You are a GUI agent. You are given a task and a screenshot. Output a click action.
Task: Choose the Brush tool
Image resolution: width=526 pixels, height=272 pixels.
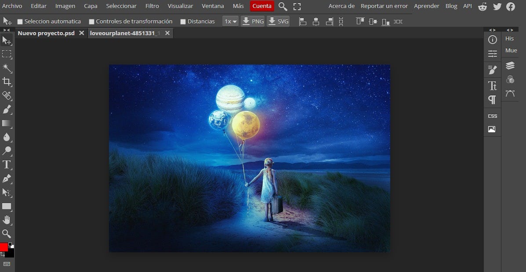(7, 109)
